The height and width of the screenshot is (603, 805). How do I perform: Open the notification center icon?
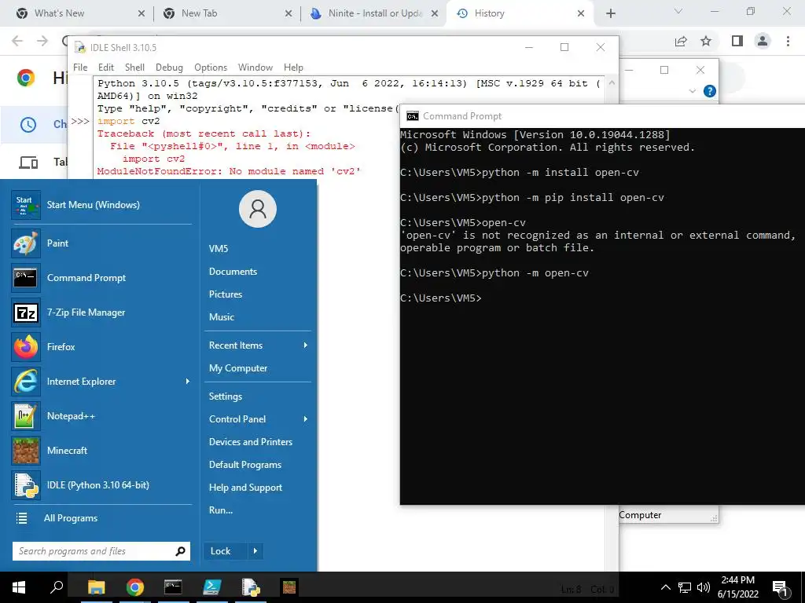click(x=780, y=588)
